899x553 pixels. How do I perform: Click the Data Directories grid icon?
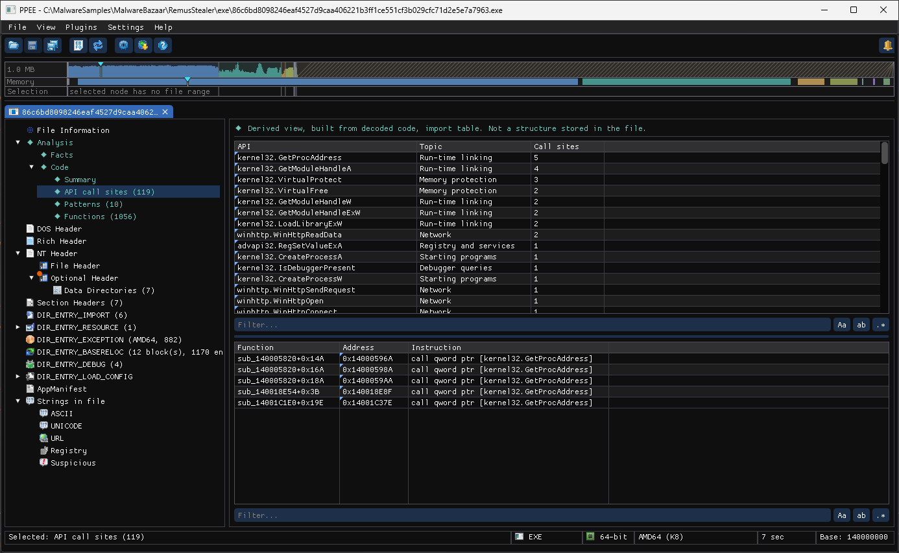click(x=57, y=290)
